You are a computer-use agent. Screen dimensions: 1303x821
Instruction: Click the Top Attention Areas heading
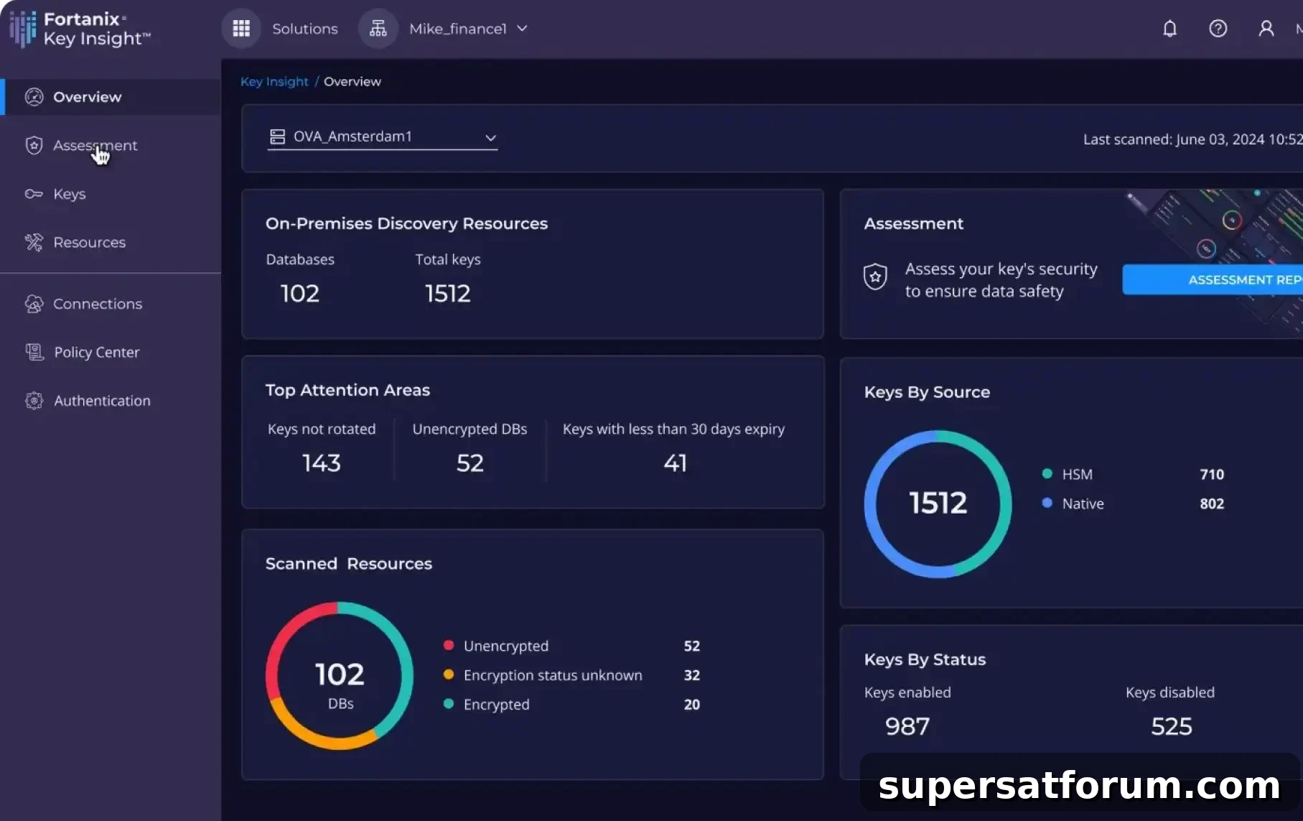click(x=347, y=390)
